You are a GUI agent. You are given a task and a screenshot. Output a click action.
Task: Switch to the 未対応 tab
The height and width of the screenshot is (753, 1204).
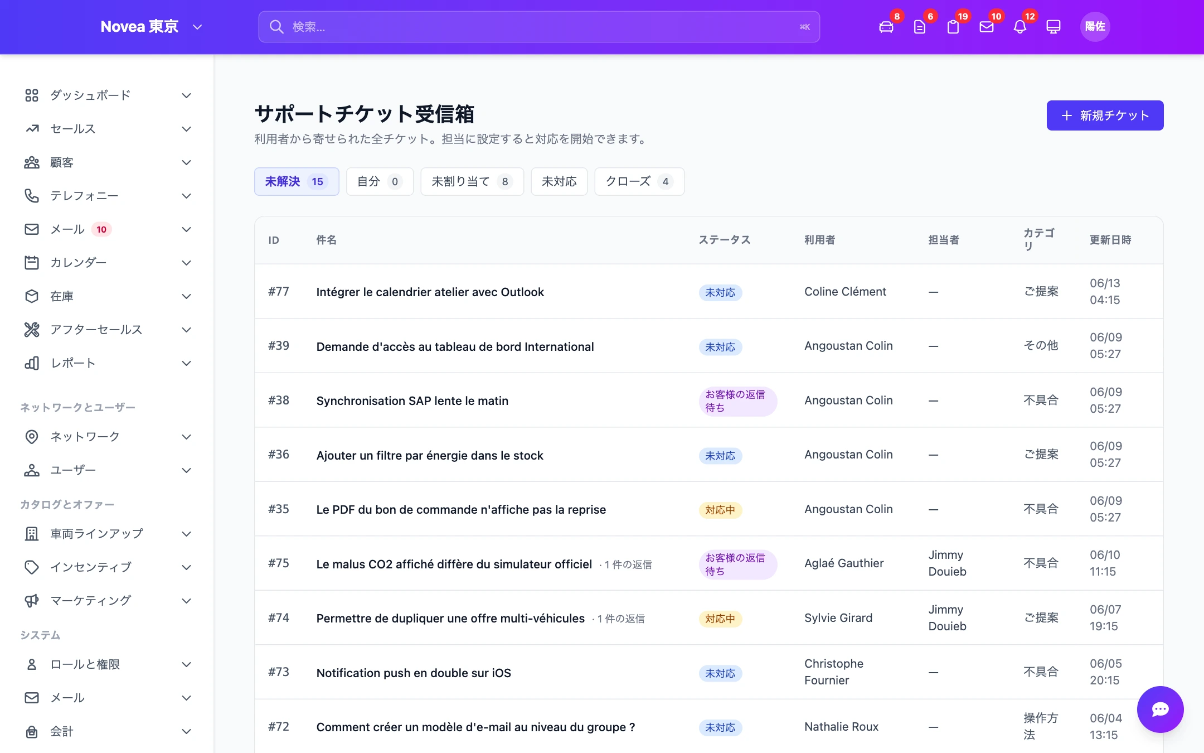[x=559, y=181]
